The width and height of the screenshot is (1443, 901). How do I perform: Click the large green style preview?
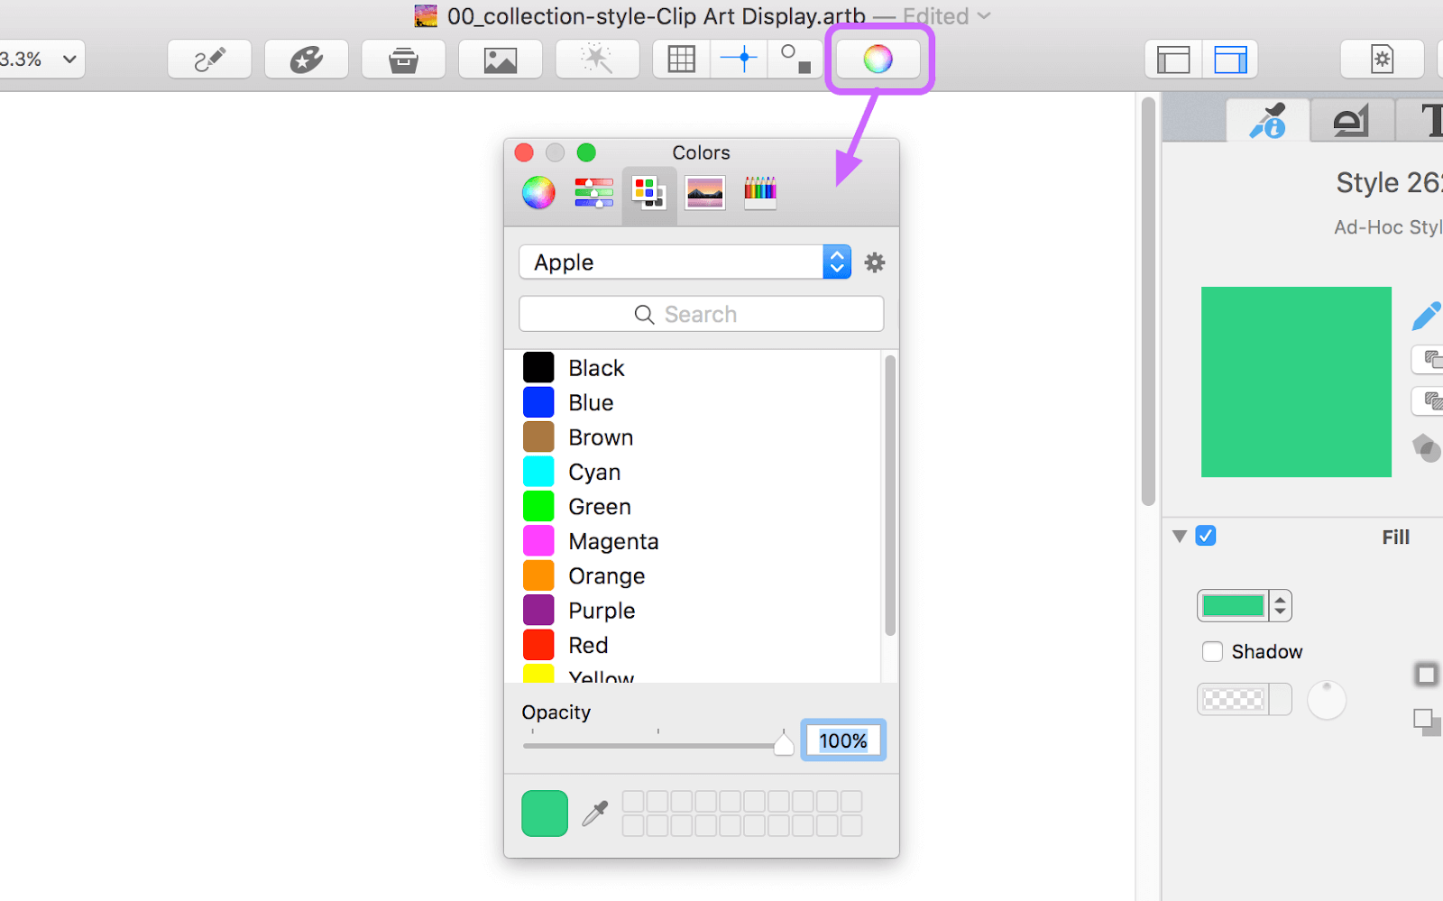(1296, 382)
